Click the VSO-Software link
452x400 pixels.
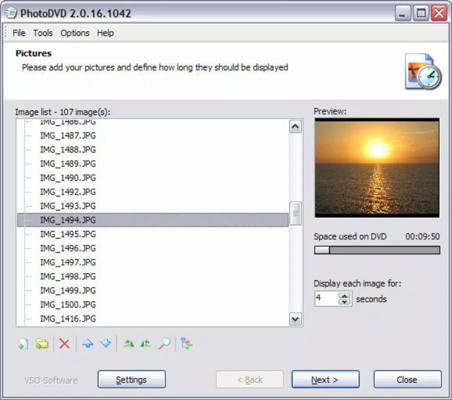tap(51, 380)
